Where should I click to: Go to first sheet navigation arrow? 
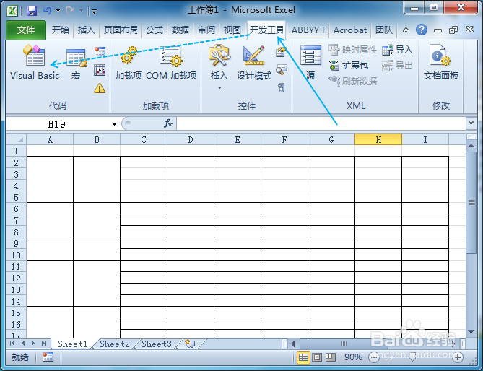coord(12,344)
